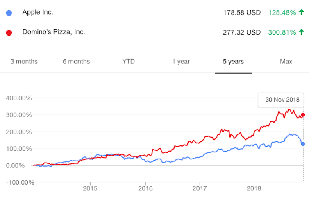The height and width of the screenshot is (201, 309).
Task: Click the Apple Inc. company name
Action: 38,12
